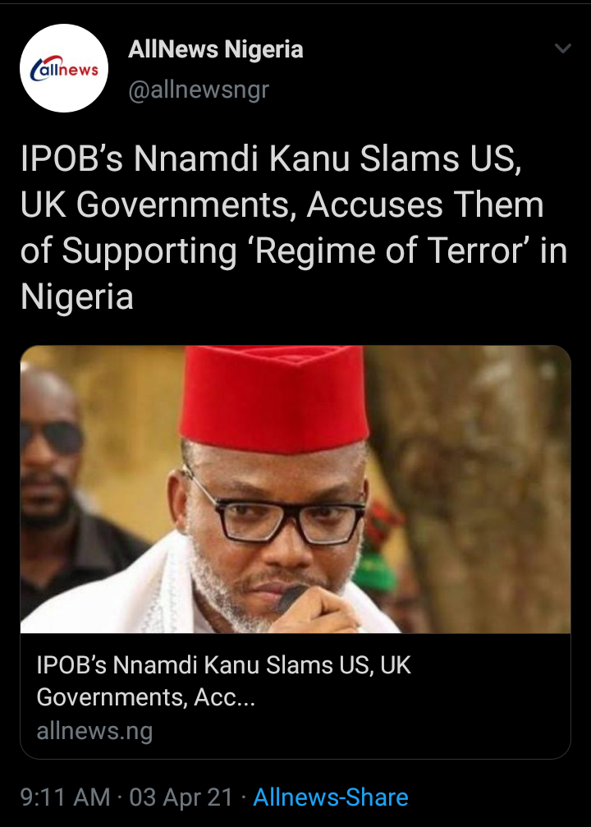Follow the allnews.ng domain link
The width and height of the screenshot is (591, 827).
point(95,731)
